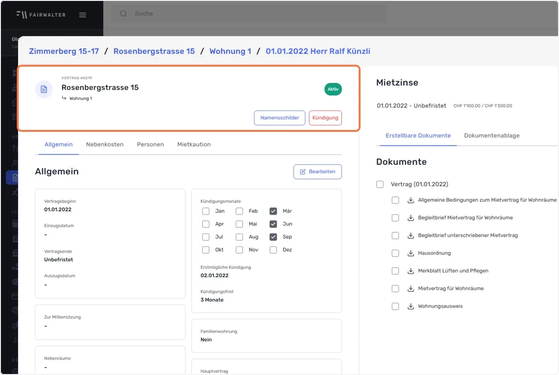
Task: Click the Kündigung button
Action: tap(325, 118)
